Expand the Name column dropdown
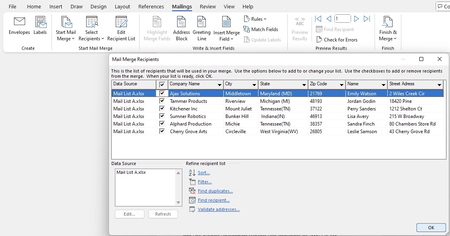 tap(383, 85)
